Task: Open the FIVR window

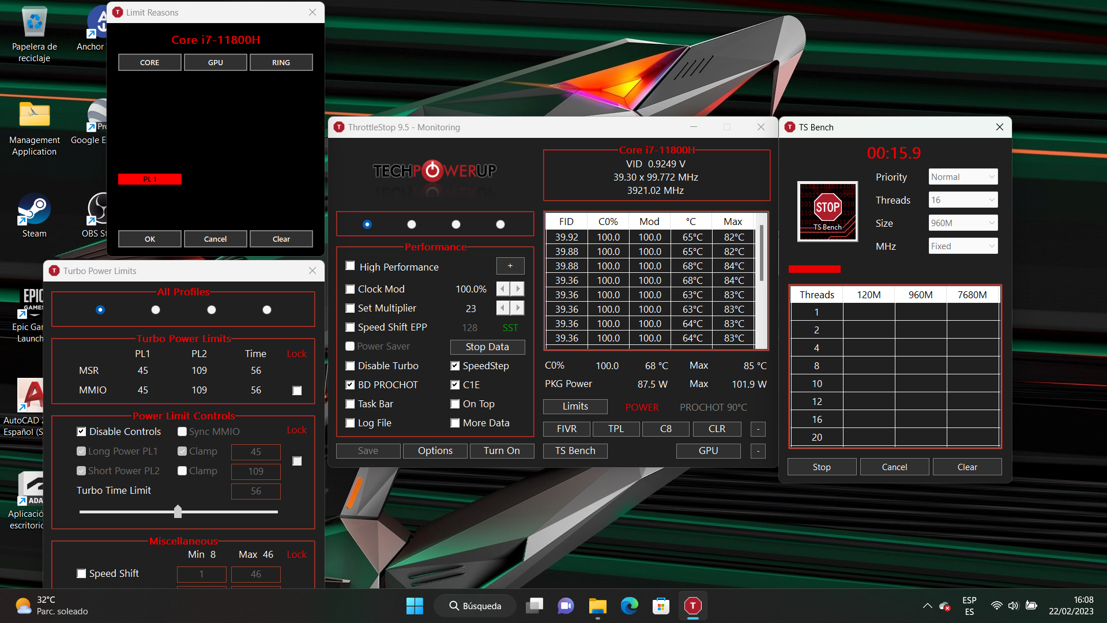Action: click(567, 429)
